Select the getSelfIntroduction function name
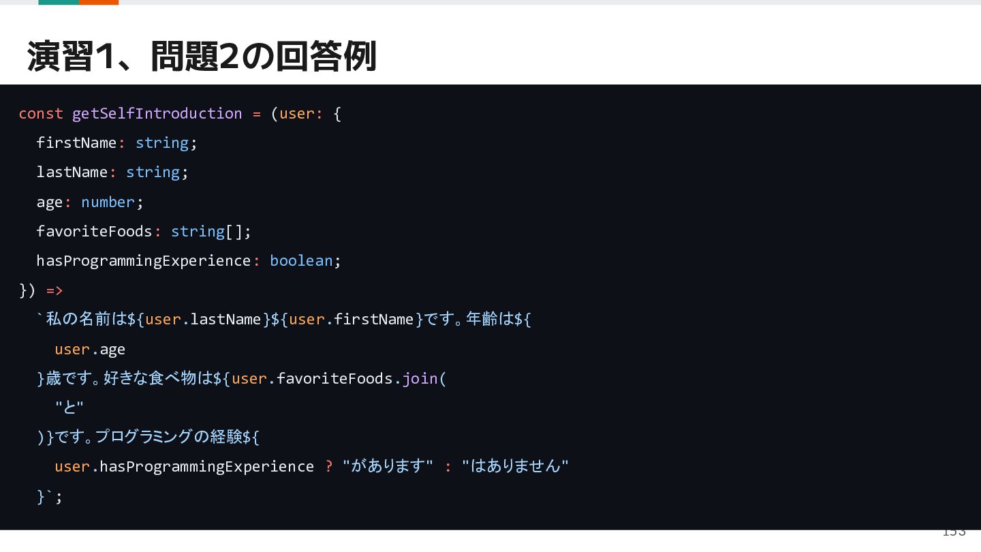Screen dimensions: 981x552 [157, 113]
